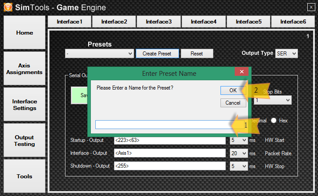Click the 'HW Stop' label

coord(275,166)
